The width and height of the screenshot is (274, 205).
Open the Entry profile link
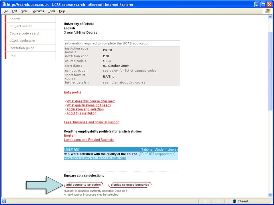(72, 92)
